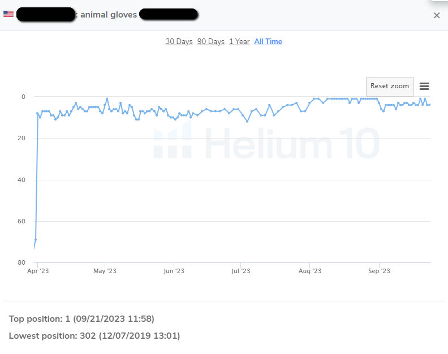Screen dimensions: 448x354
Task: Click the y-axis label 80
Action: click(x=22, y=263)
